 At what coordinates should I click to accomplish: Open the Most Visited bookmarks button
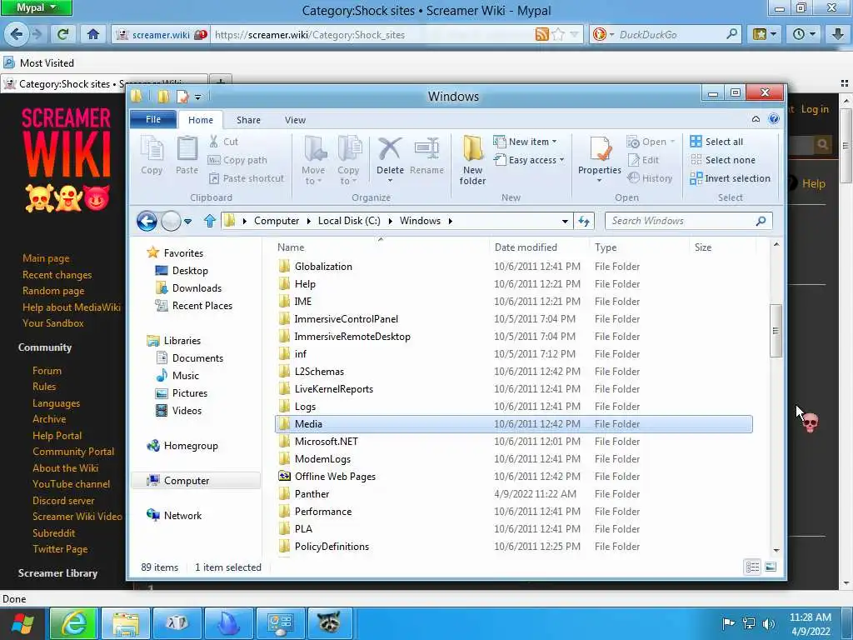coord(39,63)
